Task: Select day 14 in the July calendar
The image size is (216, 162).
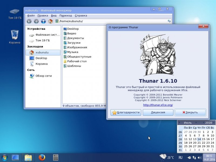Action: [x=199, y=139]
